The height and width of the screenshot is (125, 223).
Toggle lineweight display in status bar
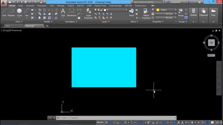[149, 122]
